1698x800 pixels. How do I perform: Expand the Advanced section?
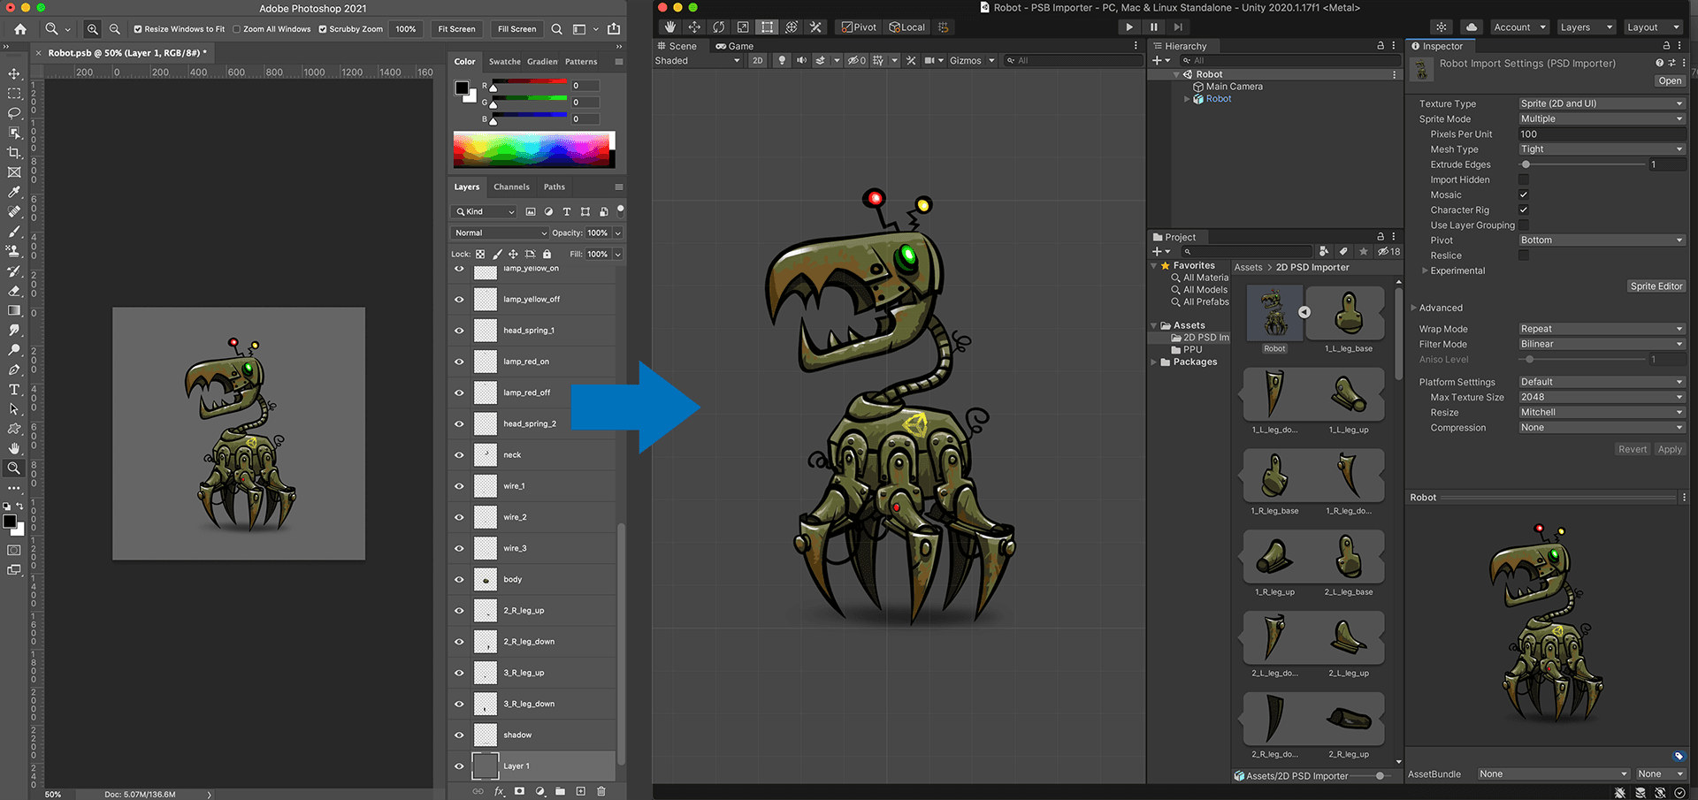(1440, 308)
